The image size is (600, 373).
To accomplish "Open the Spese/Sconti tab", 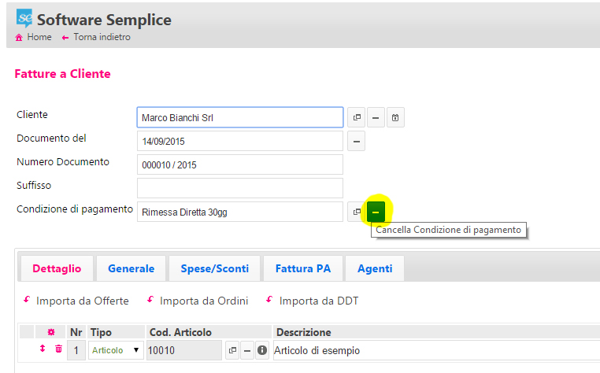I will point(215,268).
